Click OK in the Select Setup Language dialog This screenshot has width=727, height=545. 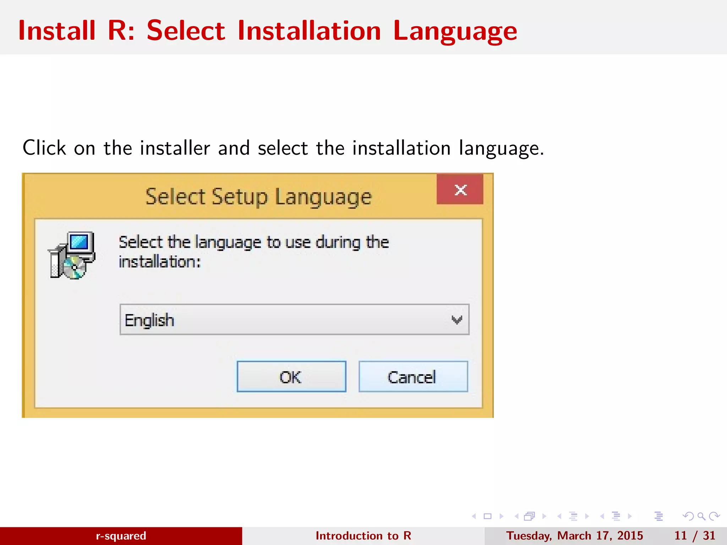pyautogui.click(x=291, y=376)
